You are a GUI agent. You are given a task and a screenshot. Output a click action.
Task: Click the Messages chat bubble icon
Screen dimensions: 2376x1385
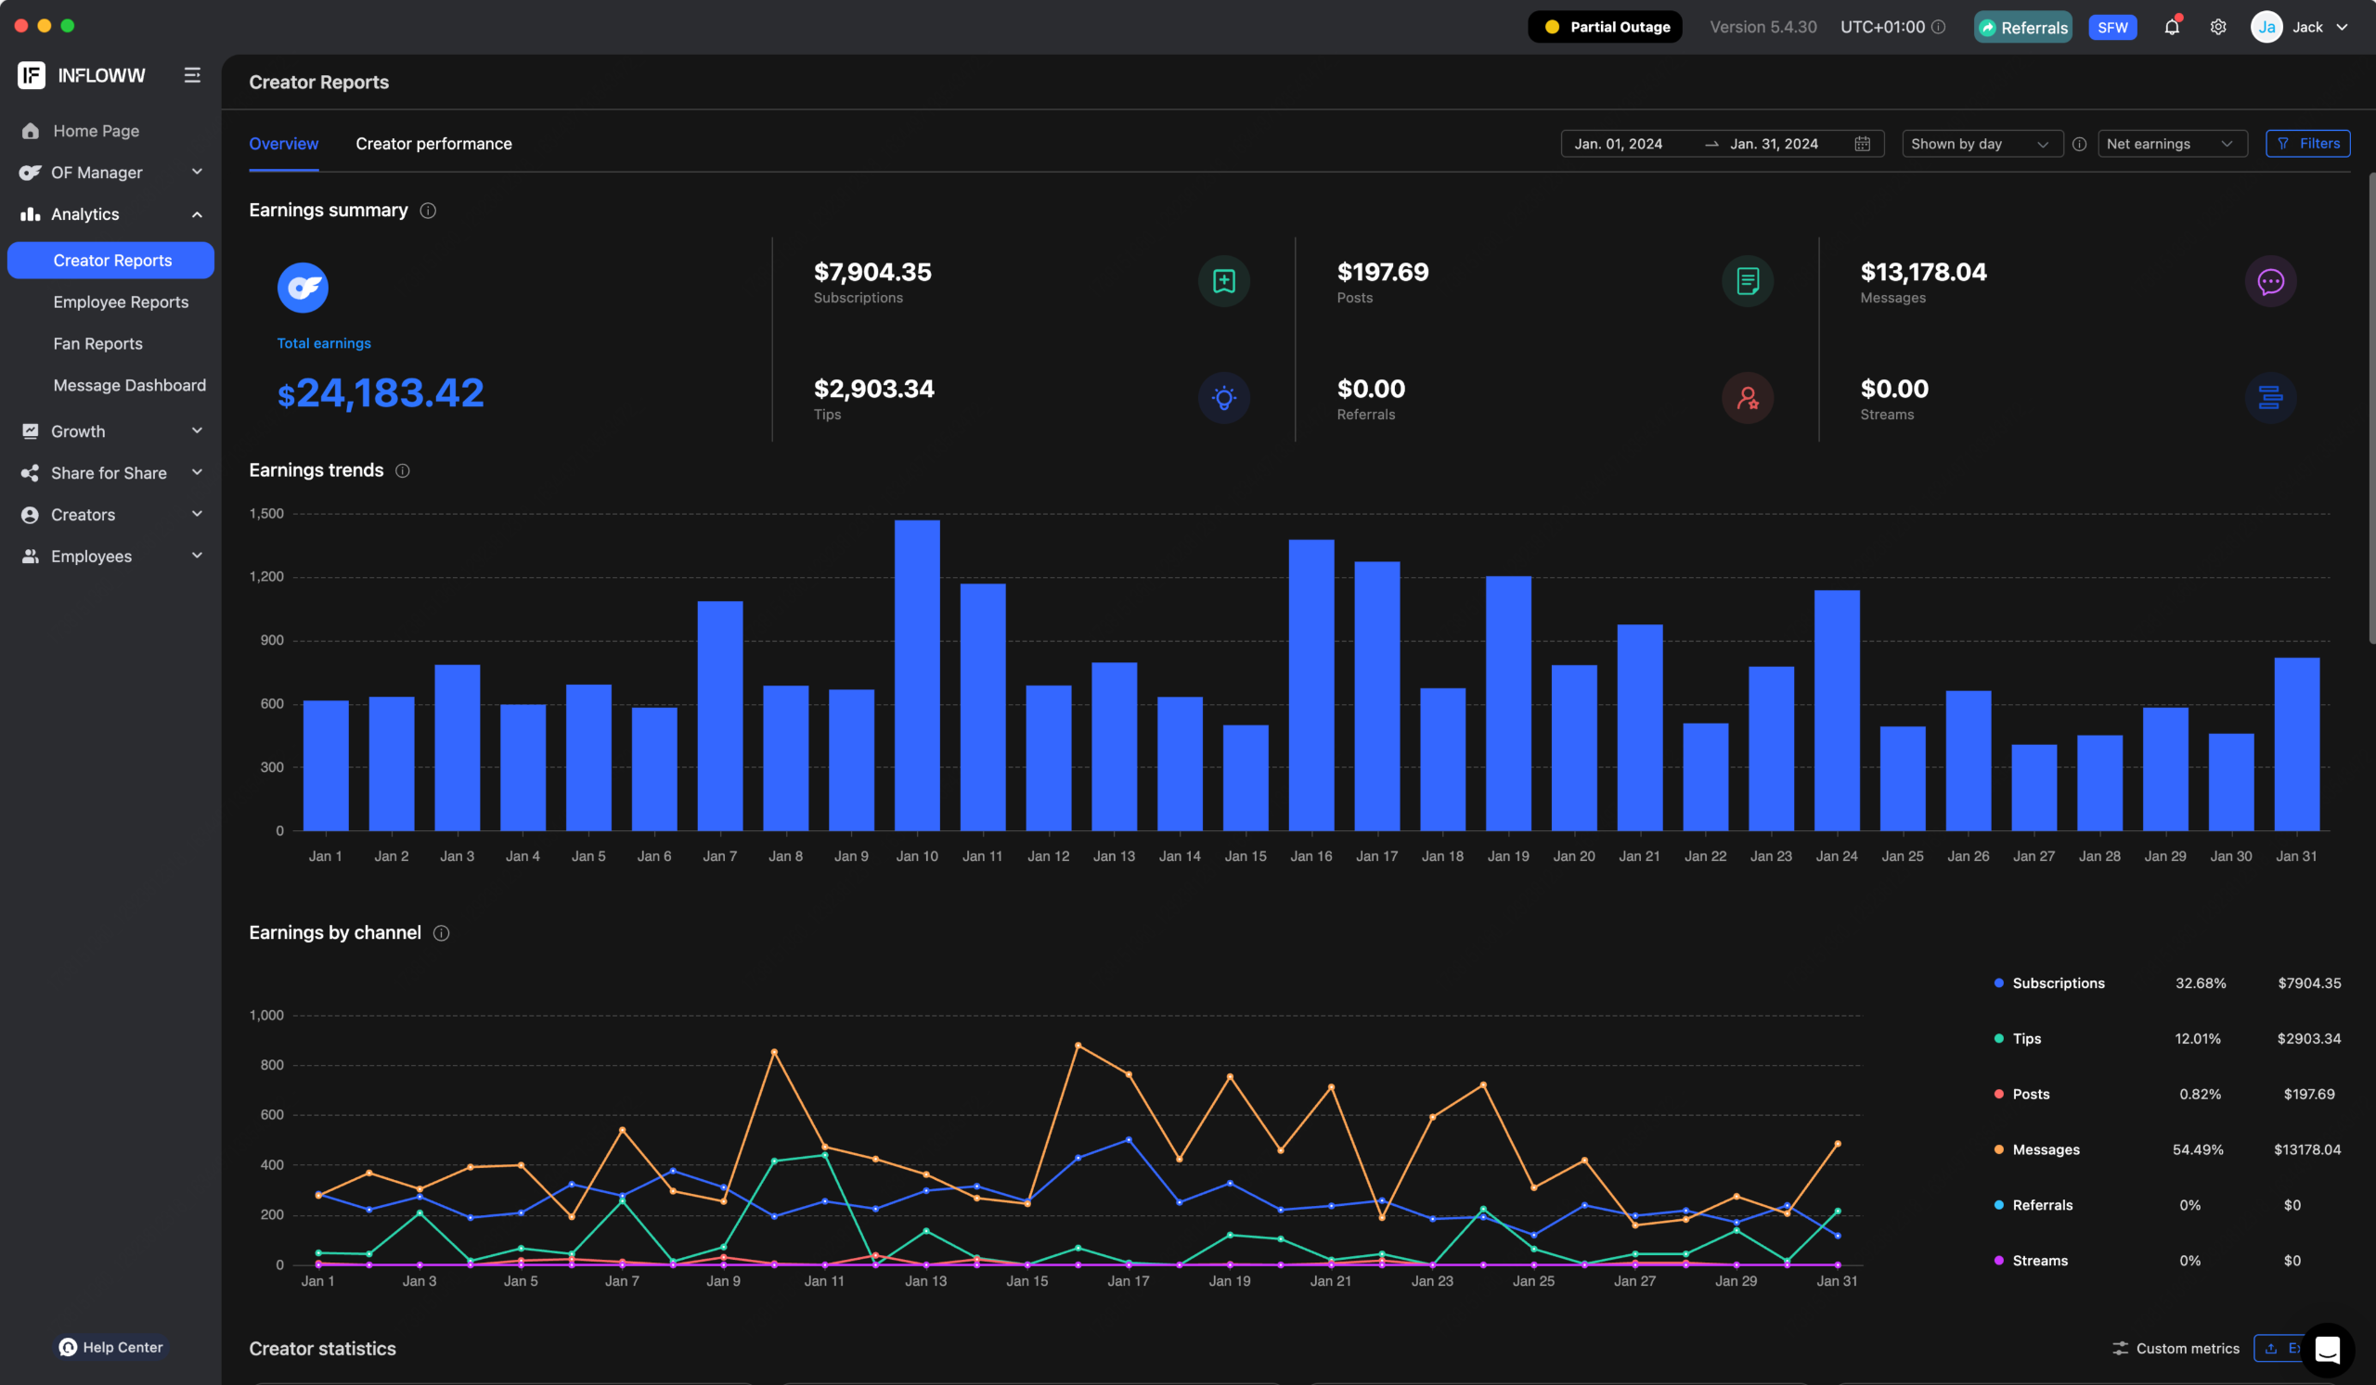pos(2269,282)
